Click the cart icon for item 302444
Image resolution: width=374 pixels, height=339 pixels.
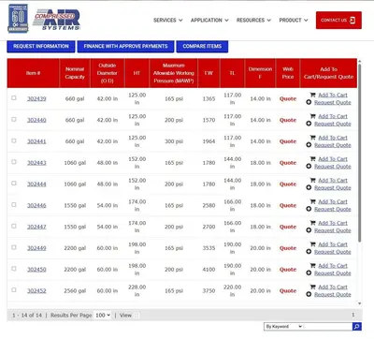click(x=313, y=180)
